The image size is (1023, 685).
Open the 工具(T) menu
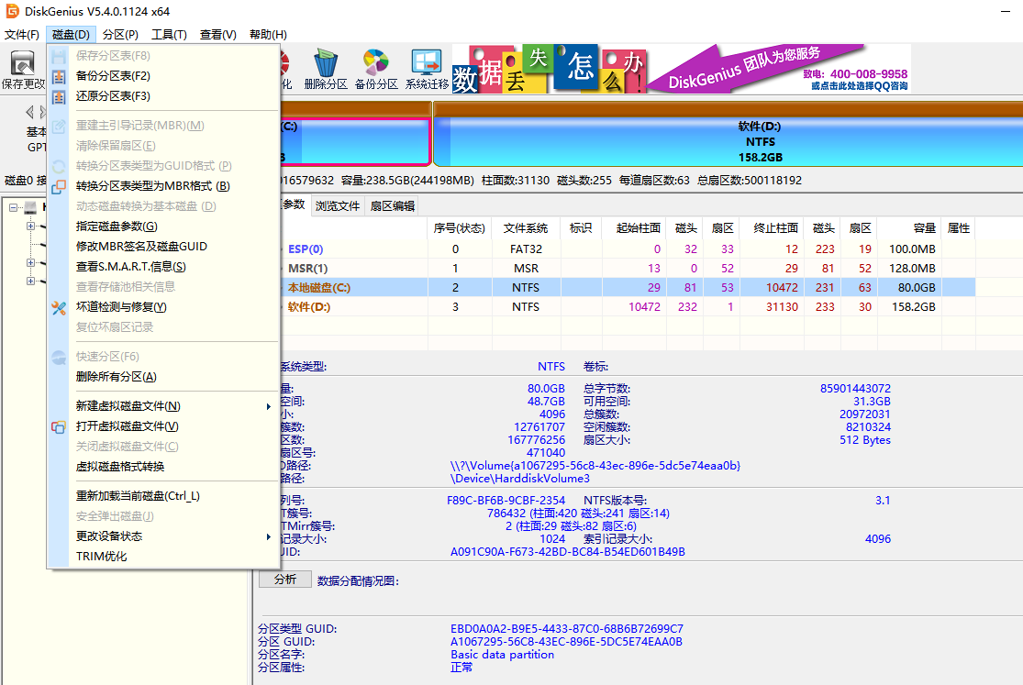point(169,35)
